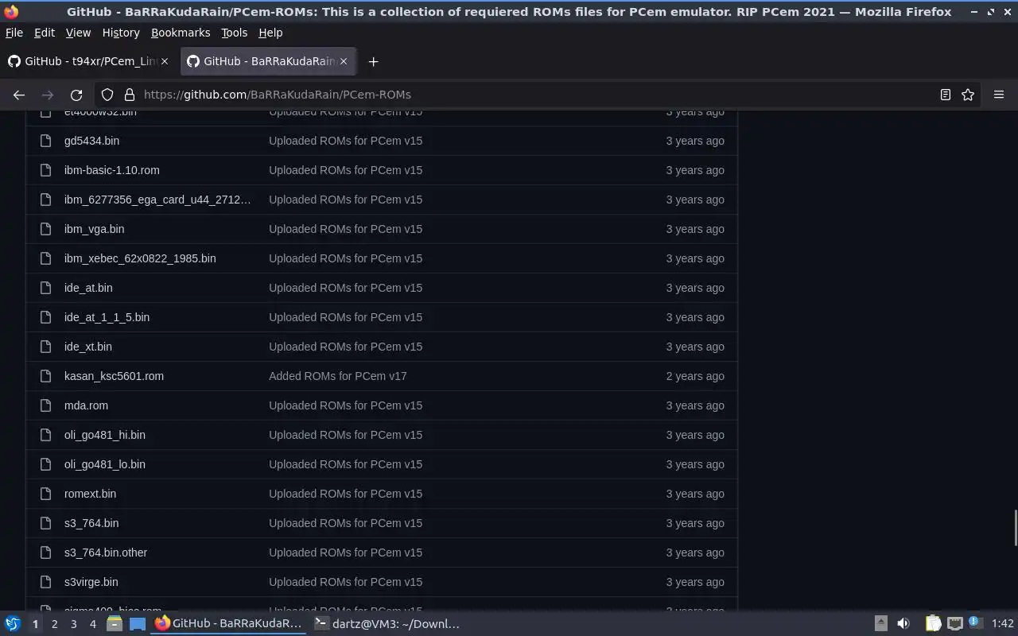The image size is (1018, 636).
Task: Click the file icon beside s3virge.bin
Action: (45, 582)
